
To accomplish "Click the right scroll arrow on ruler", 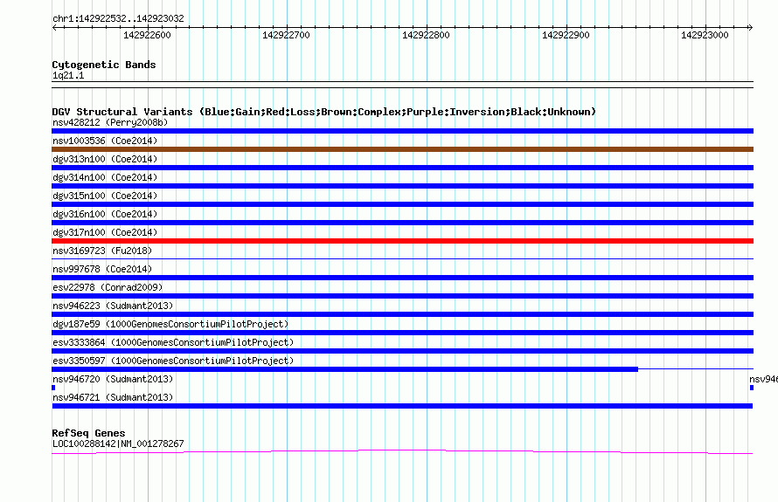I will coord(750,28).
